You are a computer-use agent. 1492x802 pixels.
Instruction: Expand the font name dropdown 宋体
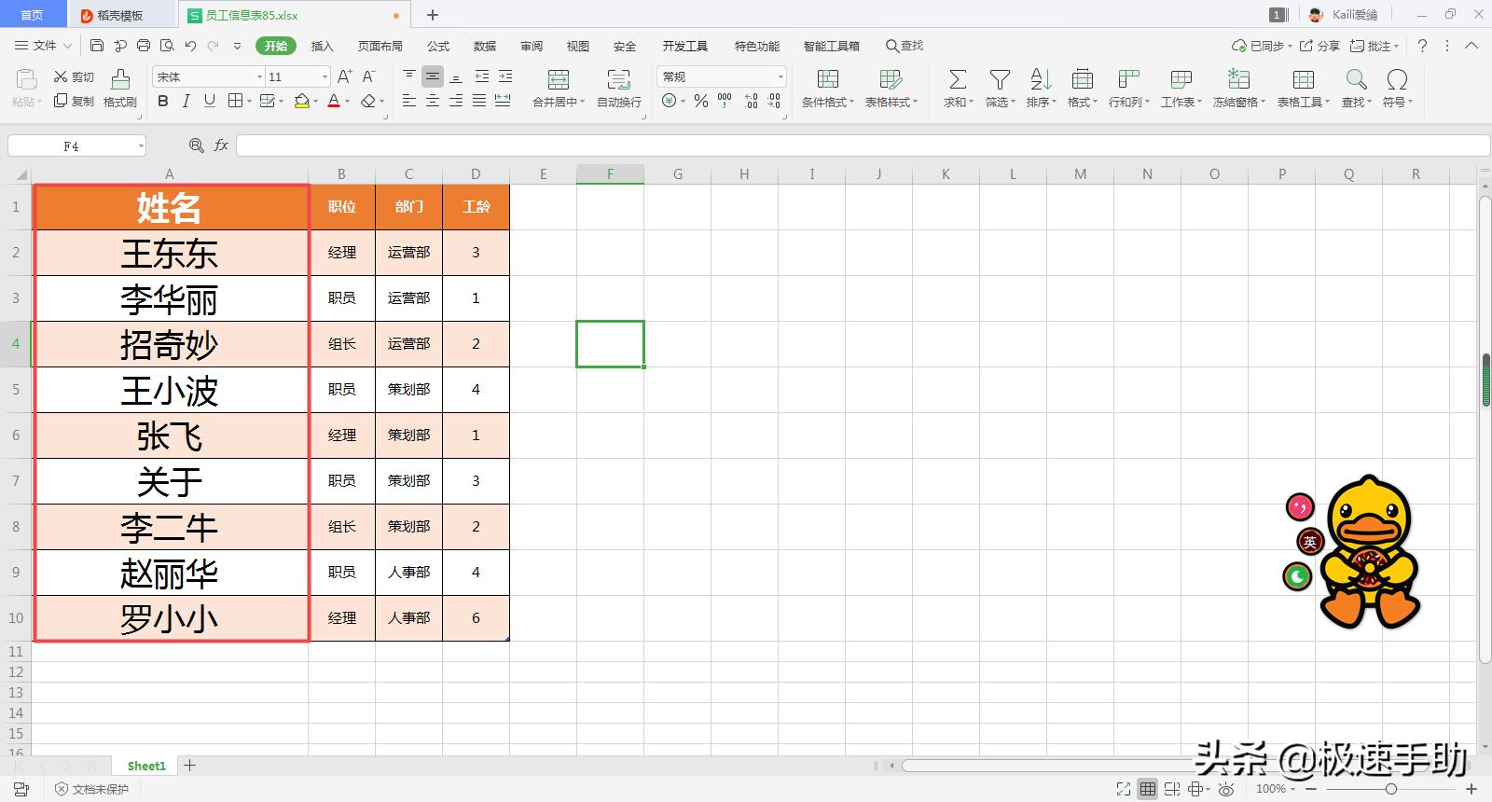(259, 76)
